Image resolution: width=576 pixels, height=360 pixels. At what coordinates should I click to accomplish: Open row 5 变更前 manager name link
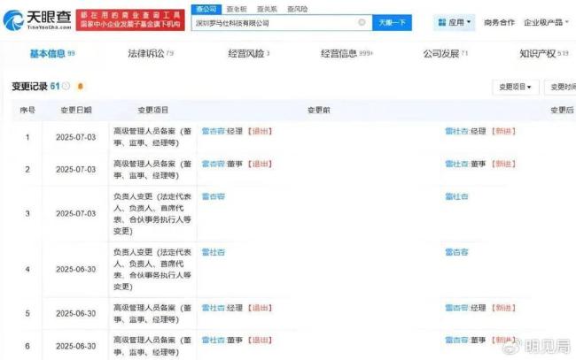[x=213, y=308]
